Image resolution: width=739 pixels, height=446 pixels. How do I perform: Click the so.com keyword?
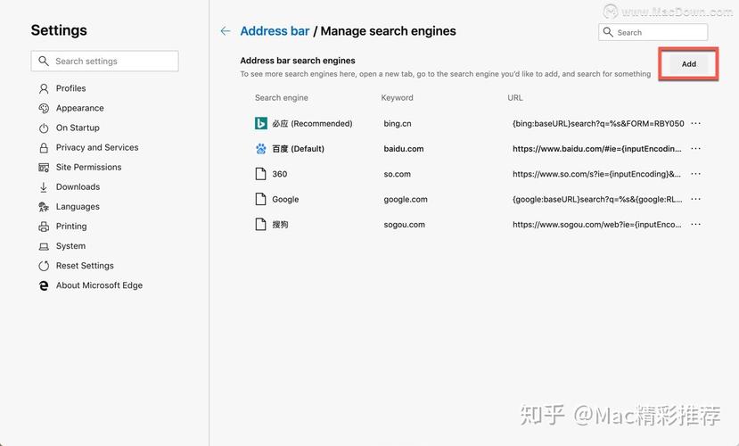[x=397, y=174]
